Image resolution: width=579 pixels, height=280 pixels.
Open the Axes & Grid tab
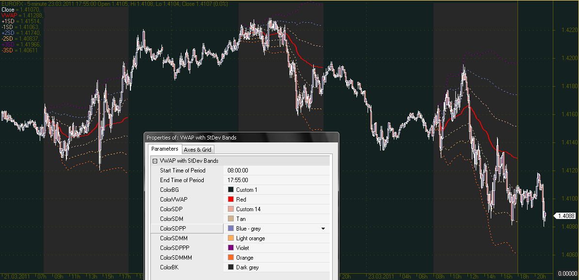197,149
